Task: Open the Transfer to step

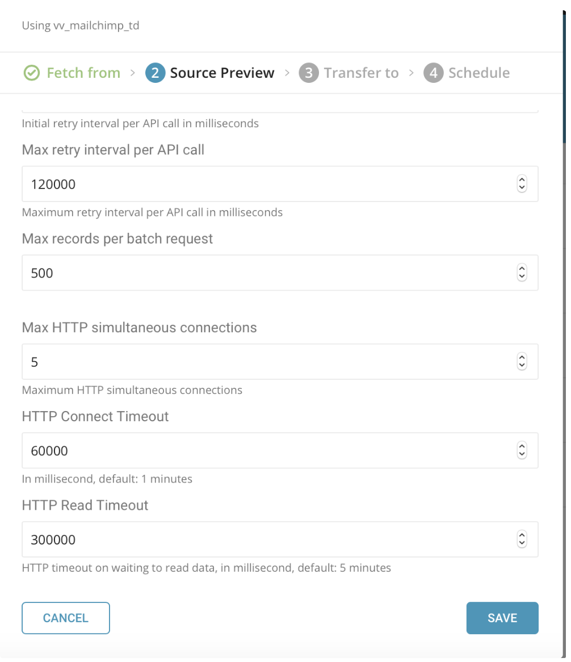Action: tap(361, 73)
